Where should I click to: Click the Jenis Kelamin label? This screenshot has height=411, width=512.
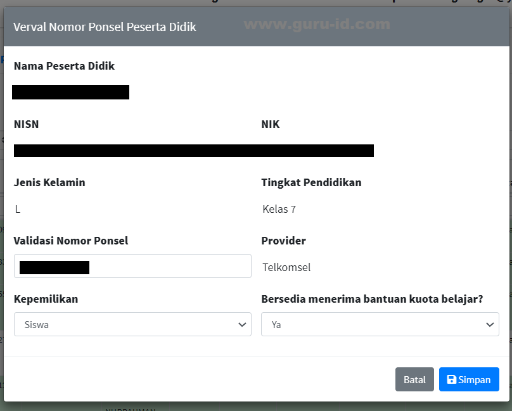49,182
